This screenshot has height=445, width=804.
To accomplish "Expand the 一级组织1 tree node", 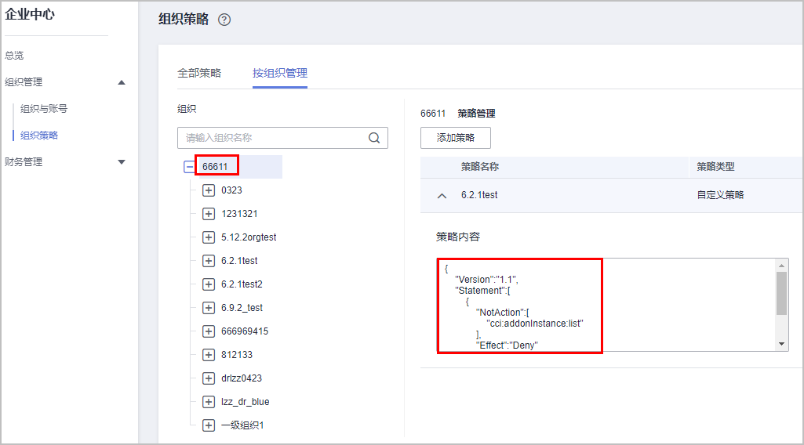I will tap(209, 425).
